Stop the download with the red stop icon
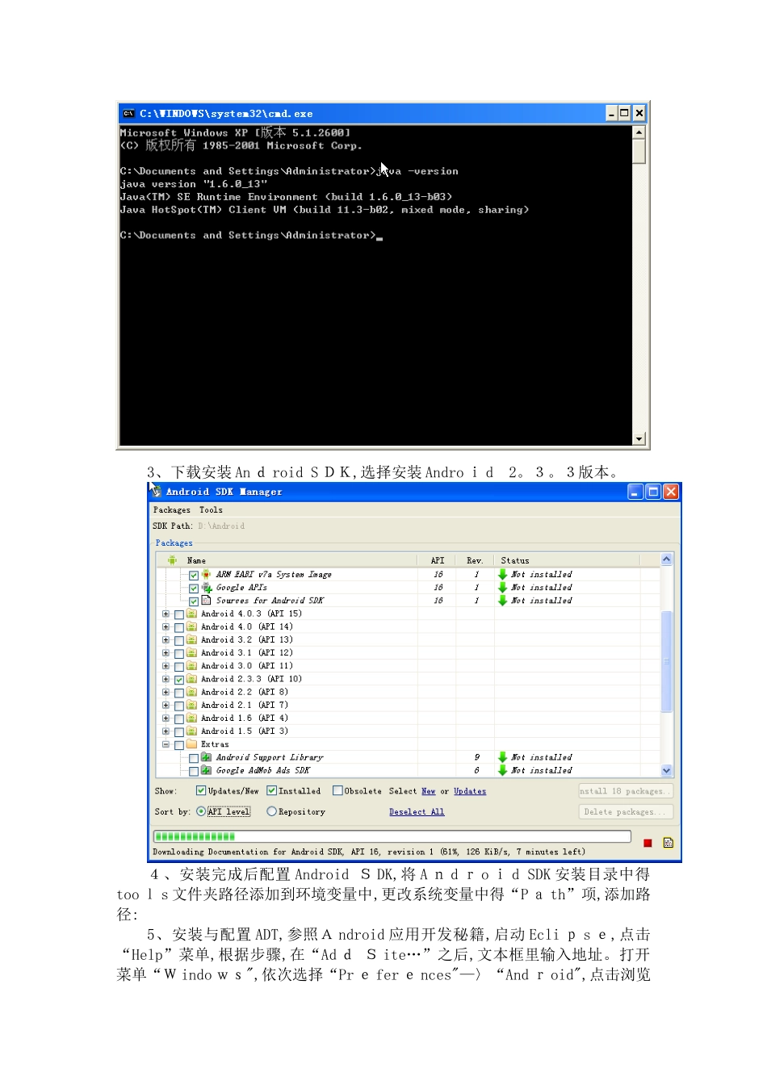This screenshot has height=1085, width=767. tap(648, 843)
